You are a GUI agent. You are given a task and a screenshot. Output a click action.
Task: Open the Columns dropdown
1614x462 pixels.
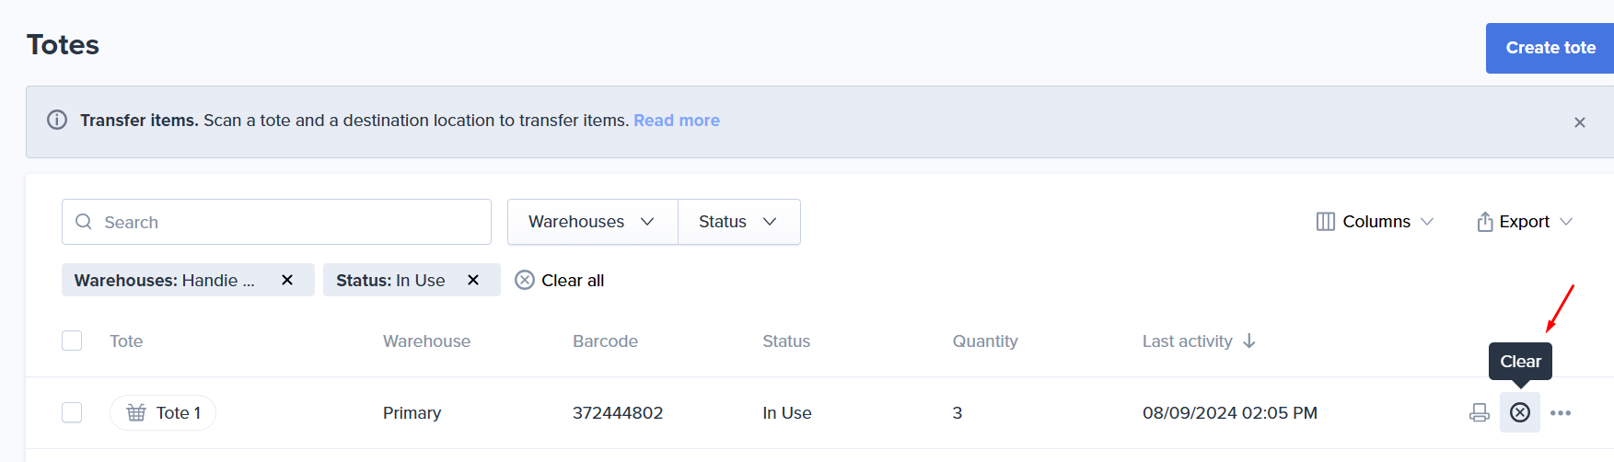click(1375, 222)
